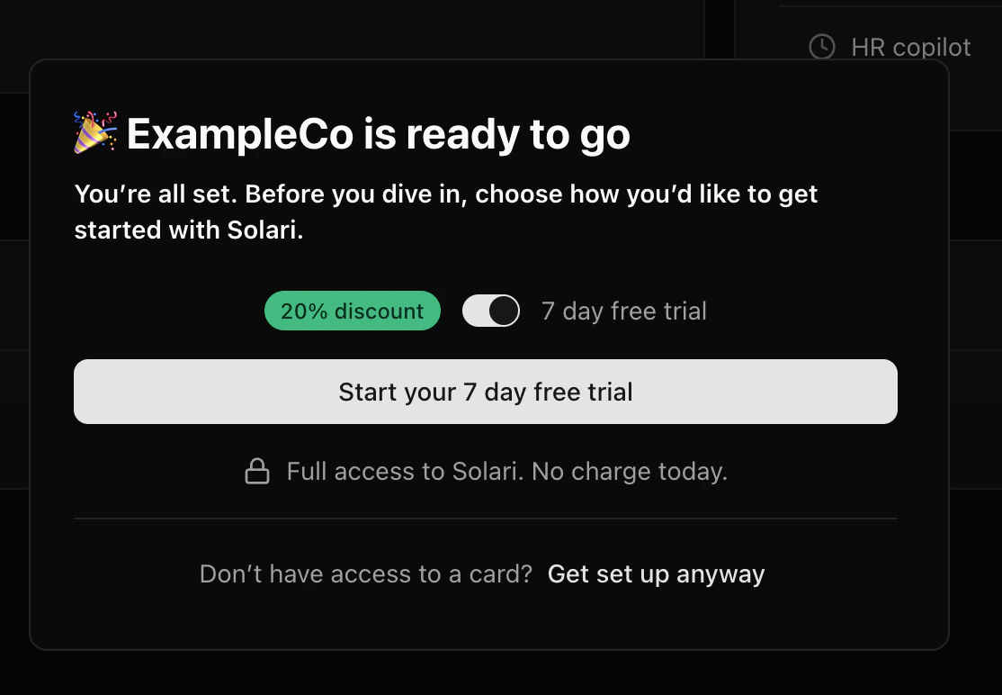This screenshot has width=1002, height=695.
Task: Click the party popper emoji in the heading
Action: coord(94,131)
